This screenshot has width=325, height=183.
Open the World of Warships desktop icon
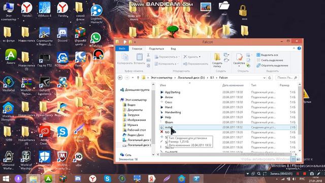click(x=26, y=160)
